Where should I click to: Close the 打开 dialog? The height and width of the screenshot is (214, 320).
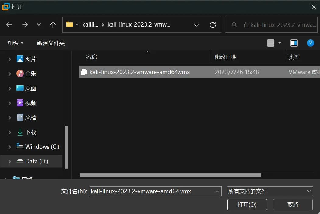[x=314, y=7]
